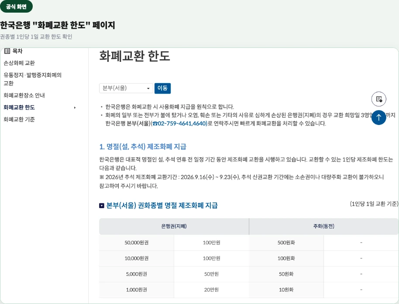Go to 화폐교환장소 안내 page

[24, 95]
